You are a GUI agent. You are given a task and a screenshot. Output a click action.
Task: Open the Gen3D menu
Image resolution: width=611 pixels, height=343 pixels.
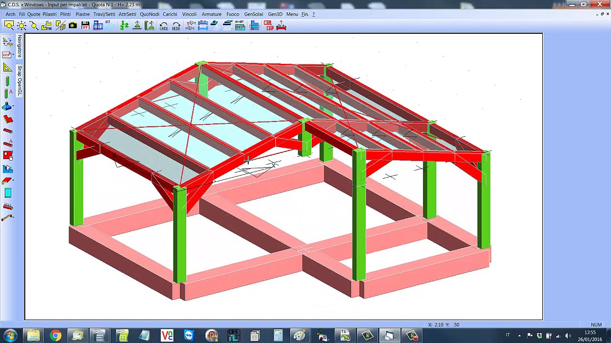(x=275, y=14)
